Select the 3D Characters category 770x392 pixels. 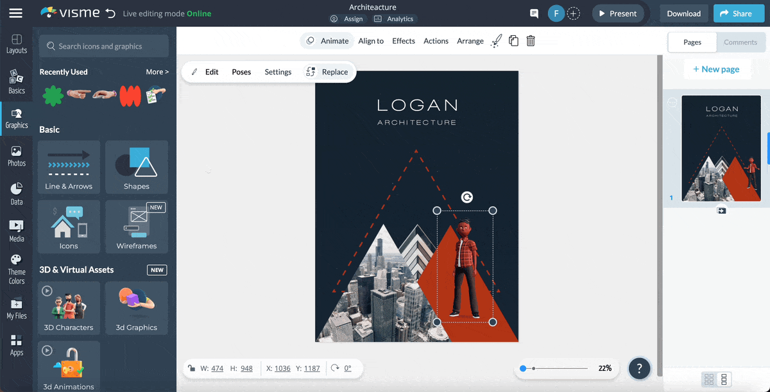point(68,308)
